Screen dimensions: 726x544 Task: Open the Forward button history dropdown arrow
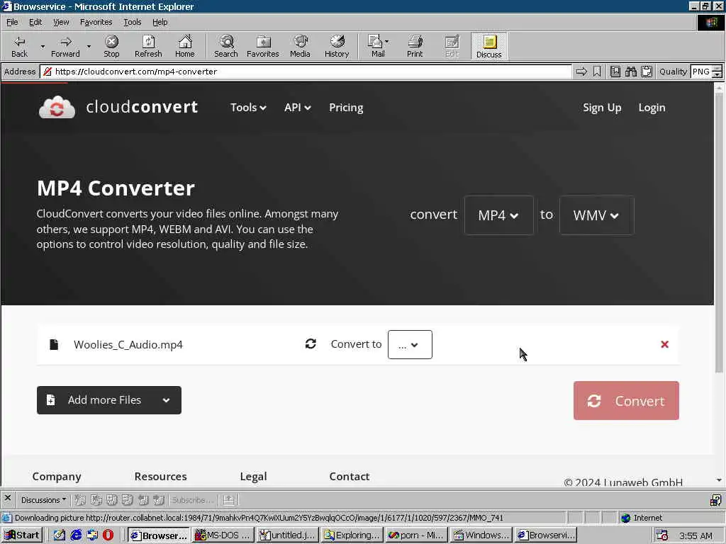[x=89, y=47]
